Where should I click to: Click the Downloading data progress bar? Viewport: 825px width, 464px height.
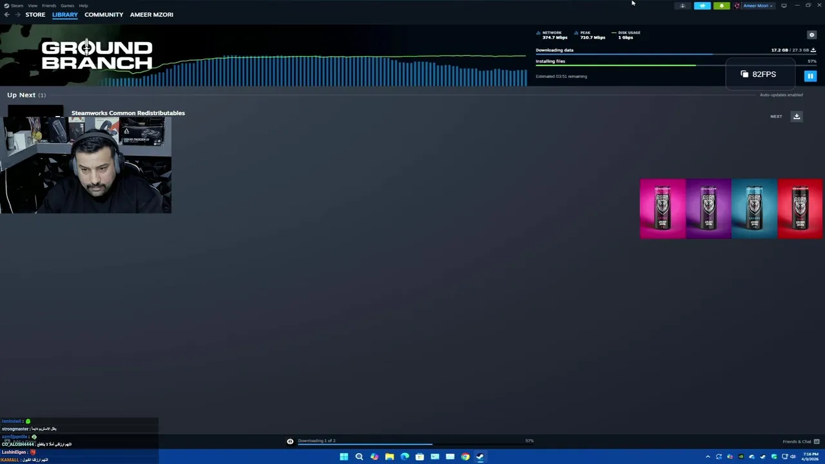pos(675,54)
